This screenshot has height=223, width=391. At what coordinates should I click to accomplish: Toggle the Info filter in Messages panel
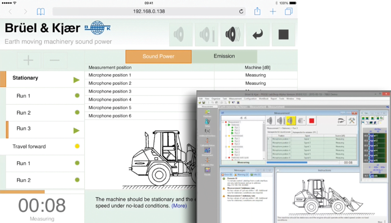255,174
